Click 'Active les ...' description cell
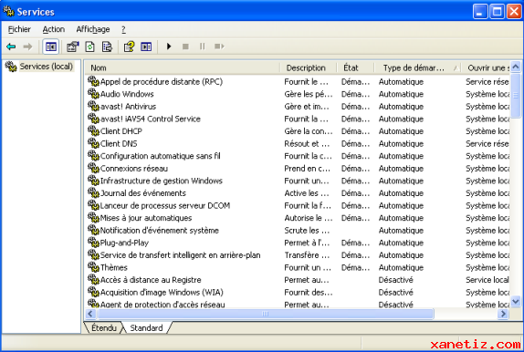524x352 pixels. click(307, 192)
